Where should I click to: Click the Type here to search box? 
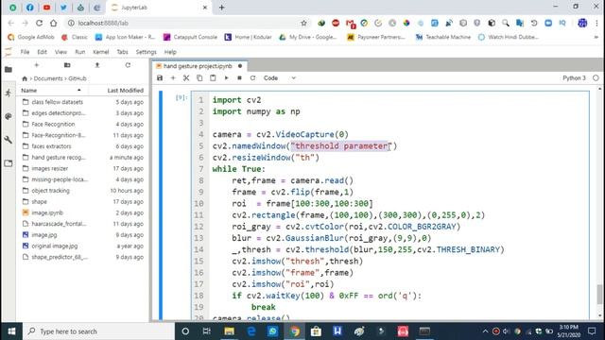pyautogui.click(x=98, y=331)
